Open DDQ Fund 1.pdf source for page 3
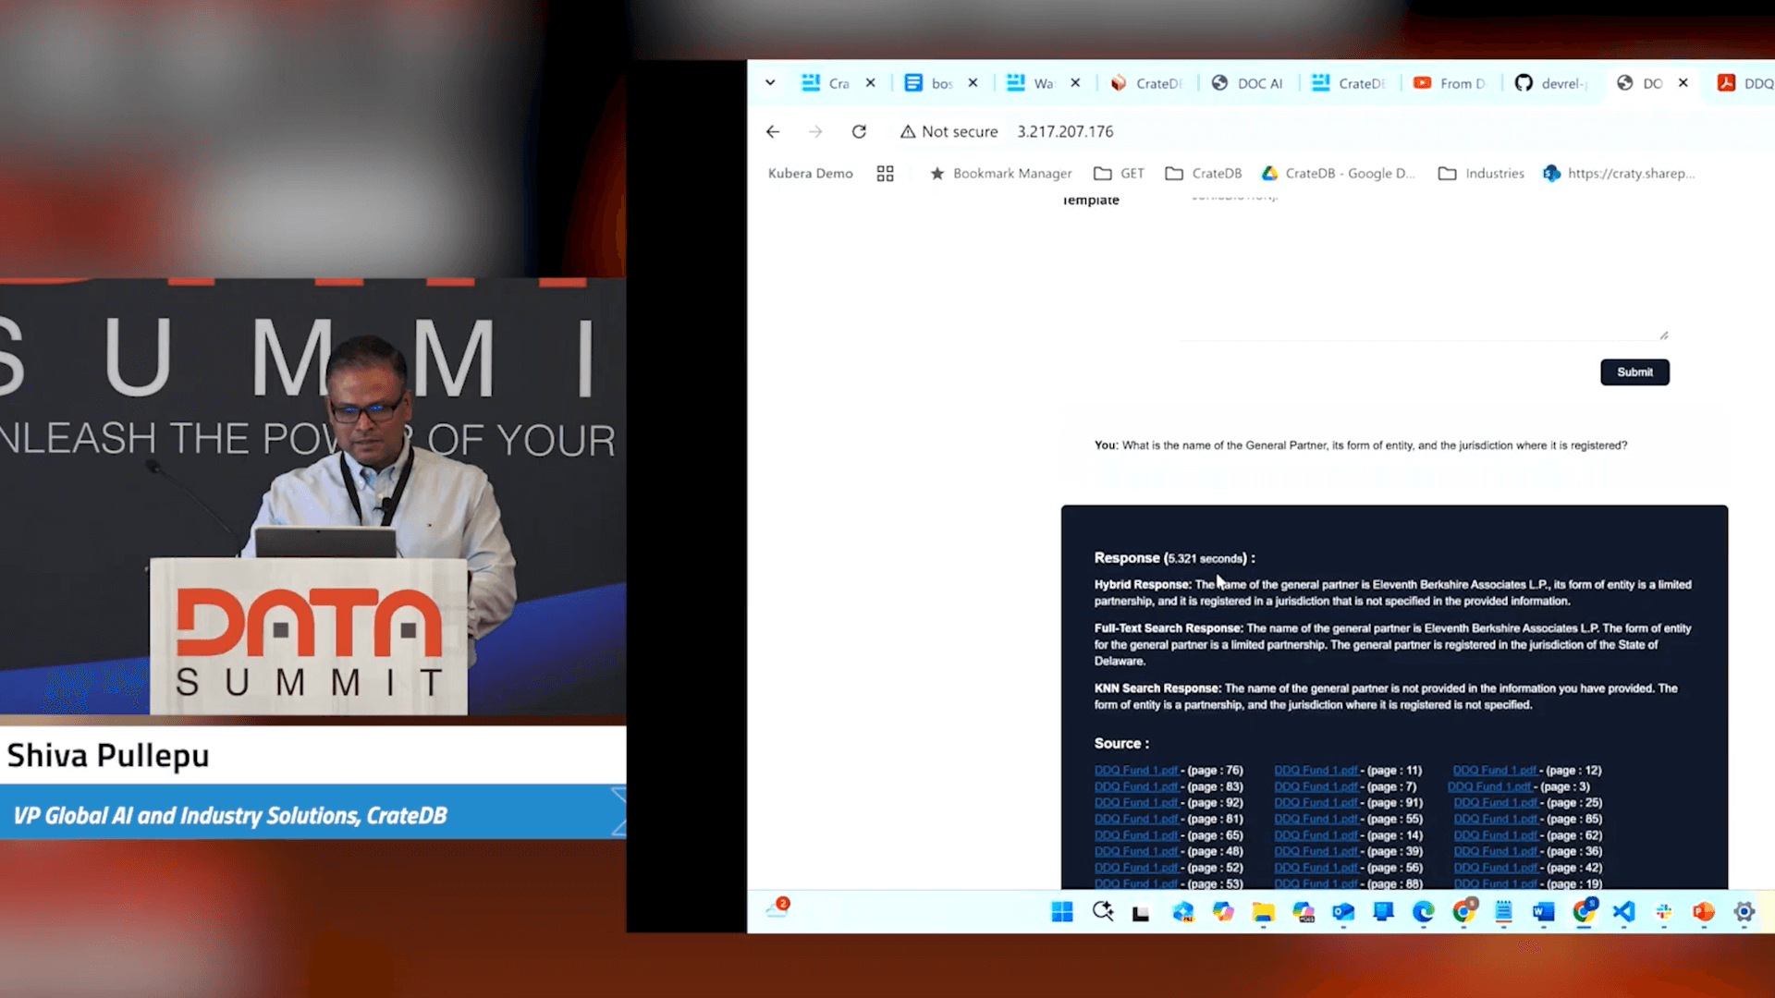Viewport: 1775px width, 998px height. click(1489, 787)
